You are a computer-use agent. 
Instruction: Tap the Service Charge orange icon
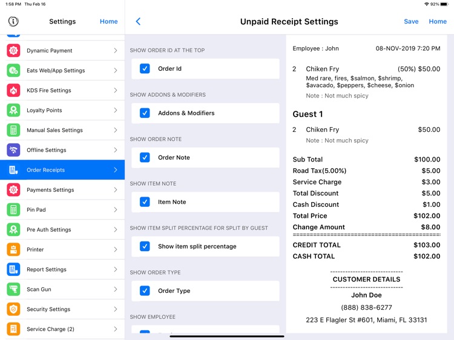(x=13, y=329)
